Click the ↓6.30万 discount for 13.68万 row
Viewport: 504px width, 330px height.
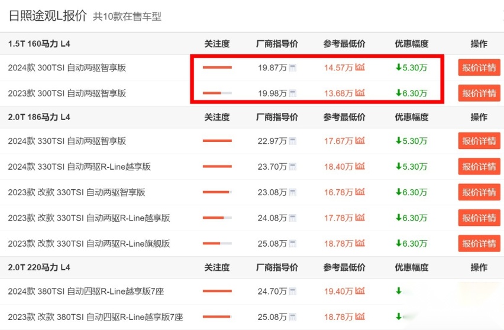[x=412, y=93]
